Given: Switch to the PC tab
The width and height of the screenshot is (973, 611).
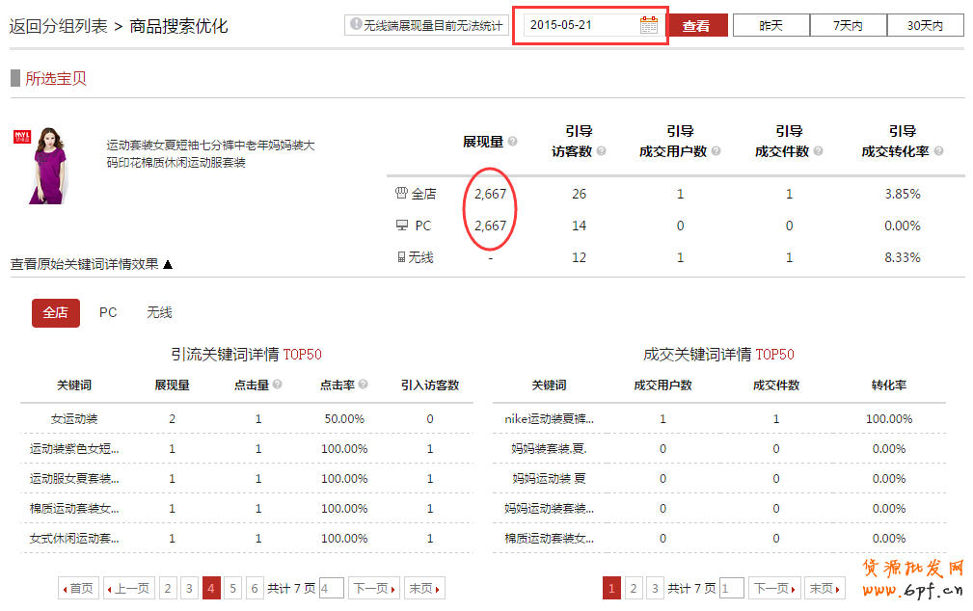Looking at the screenshot, I should 108,312.
